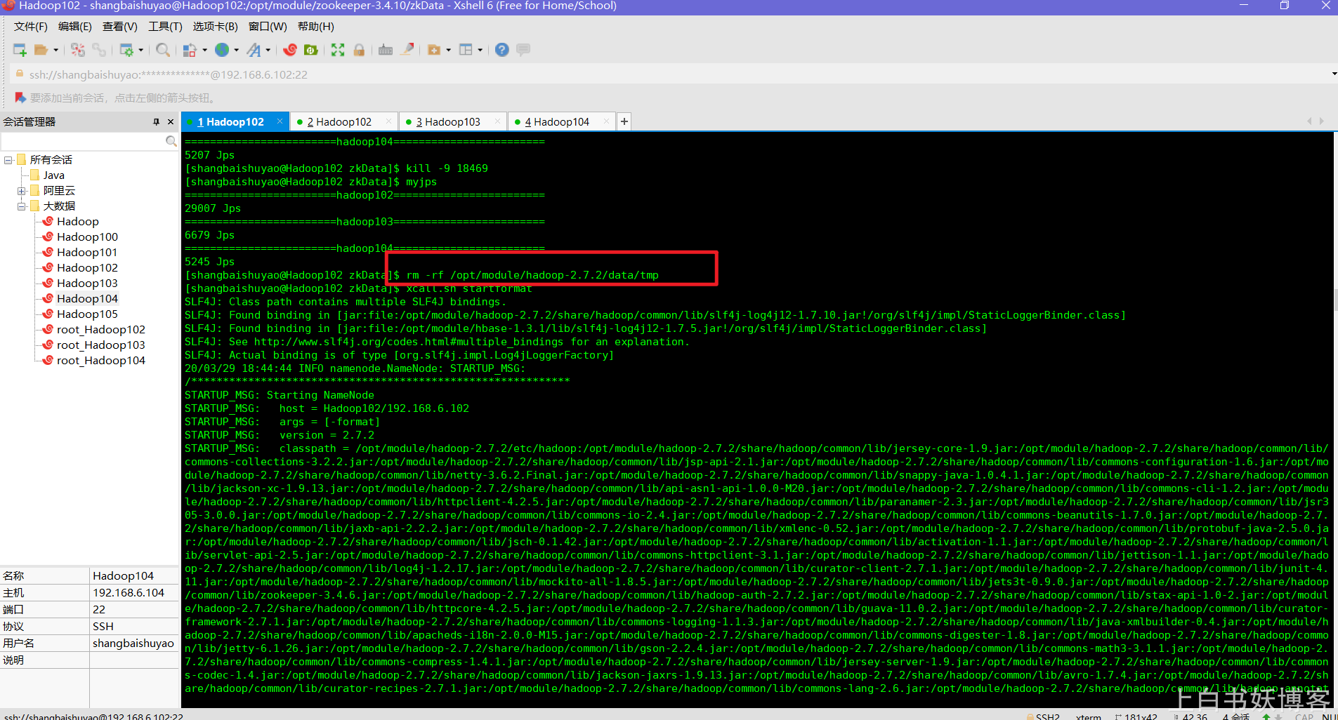
Task: Close the active tab 1 Hadoop102
Action: [x=280, y=121]
